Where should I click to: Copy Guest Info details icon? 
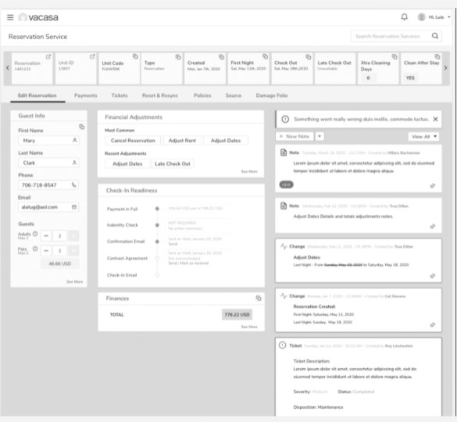tap(81, 127)
